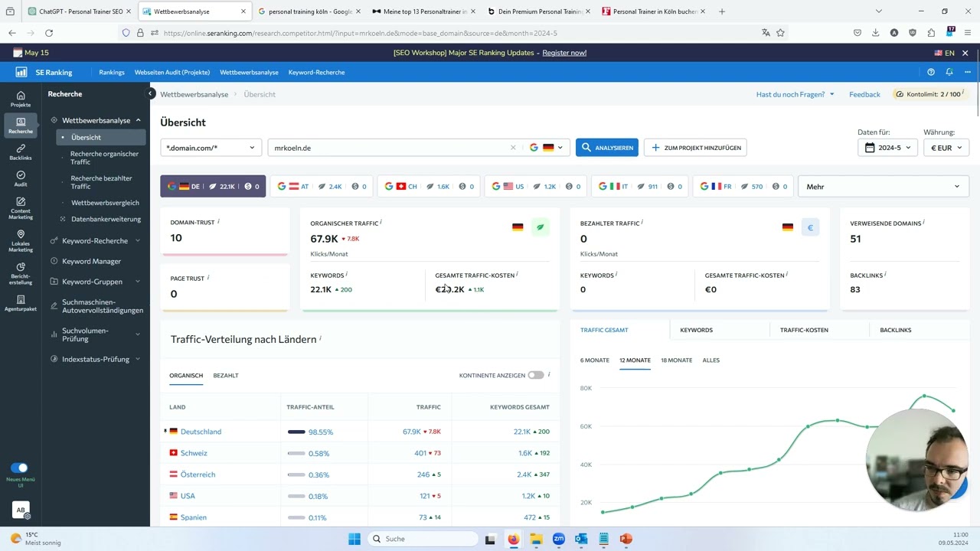The height and width of the screenshot is (551, 980).
Task: Select the 18 Monate range tab
Action: pos(676,360)
